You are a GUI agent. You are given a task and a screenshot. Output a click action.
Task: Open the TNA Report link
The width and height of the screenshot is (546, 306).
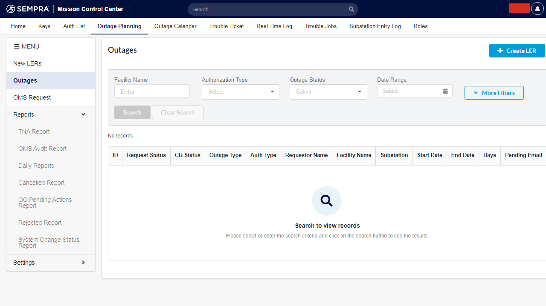tap(34, 132)
